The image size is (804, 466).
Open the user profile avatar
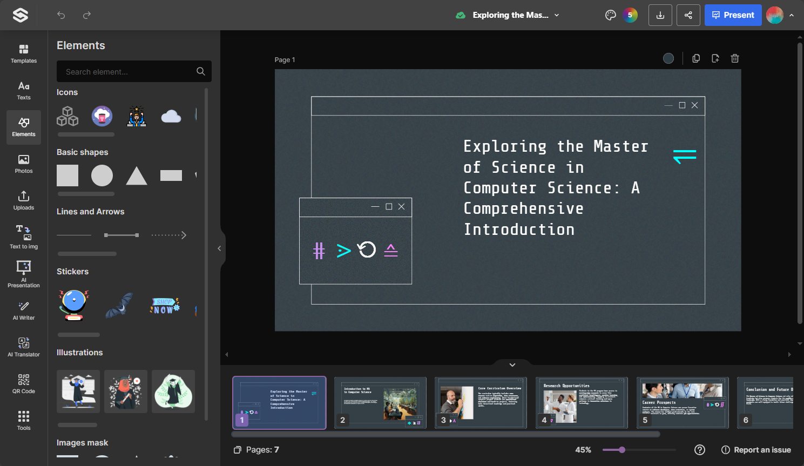775,15
